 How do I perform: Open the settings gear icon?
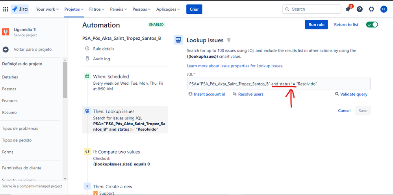(x=371, y=9)
